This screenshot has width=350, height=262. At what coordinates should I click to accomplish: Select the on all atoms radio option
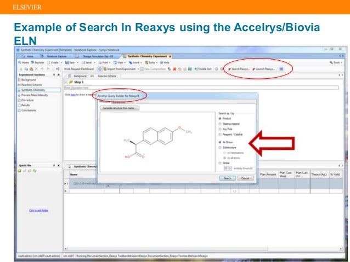[224, 158]
